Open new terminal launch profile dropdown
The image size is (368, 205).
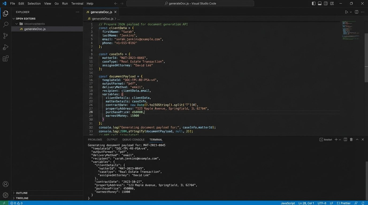click(x=340, y=140)
